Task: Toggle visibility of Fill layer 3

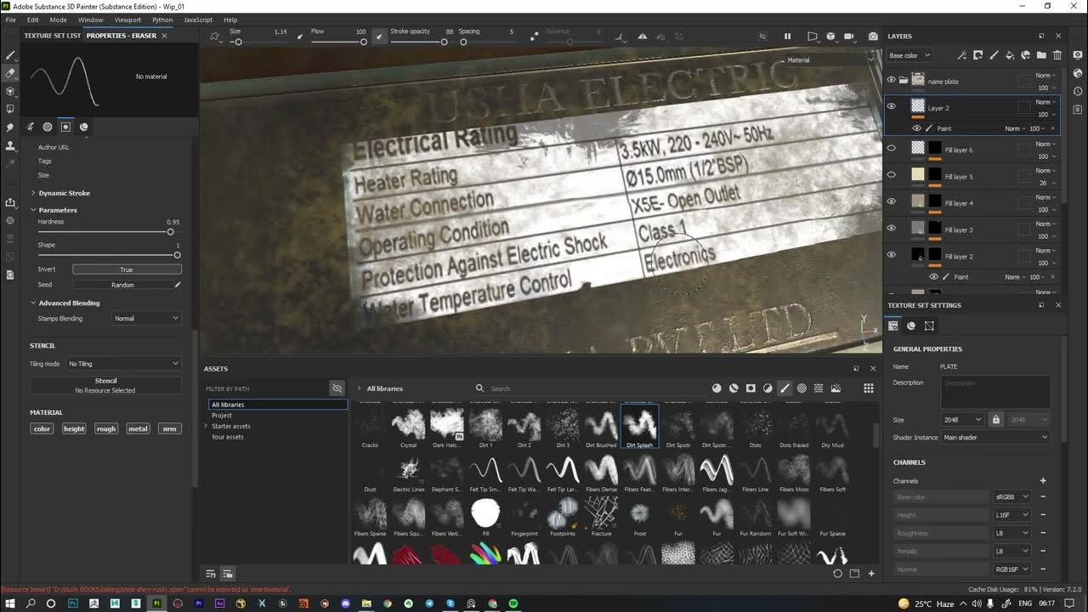Action: (891, 228)
